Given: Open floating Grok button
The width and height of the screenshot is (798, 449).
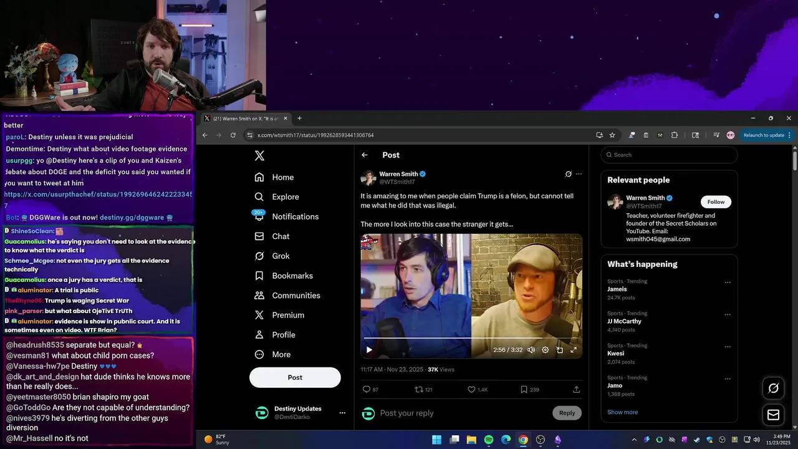Looking at the screenshot, I should coord(774,389).
